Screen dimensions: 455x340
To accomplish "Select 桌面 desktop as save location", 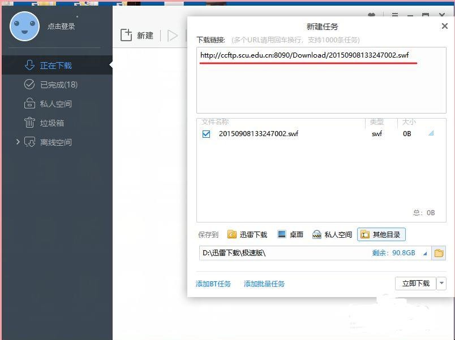I will 290,234.
